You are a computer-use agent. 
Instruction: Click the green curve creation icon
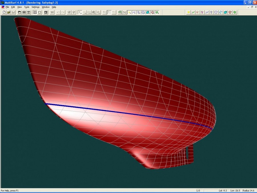pyautogui.click(x=193, y=12)
